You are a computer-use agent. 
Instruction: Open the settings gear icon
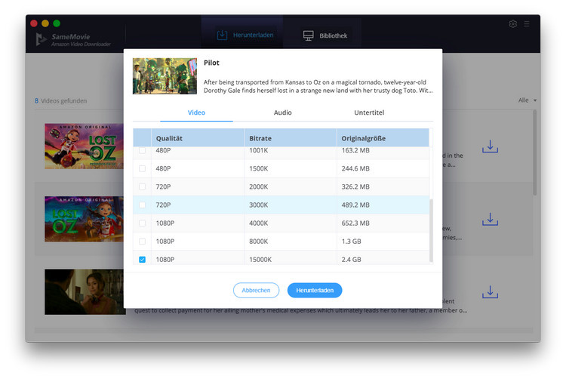pos(512,24)
